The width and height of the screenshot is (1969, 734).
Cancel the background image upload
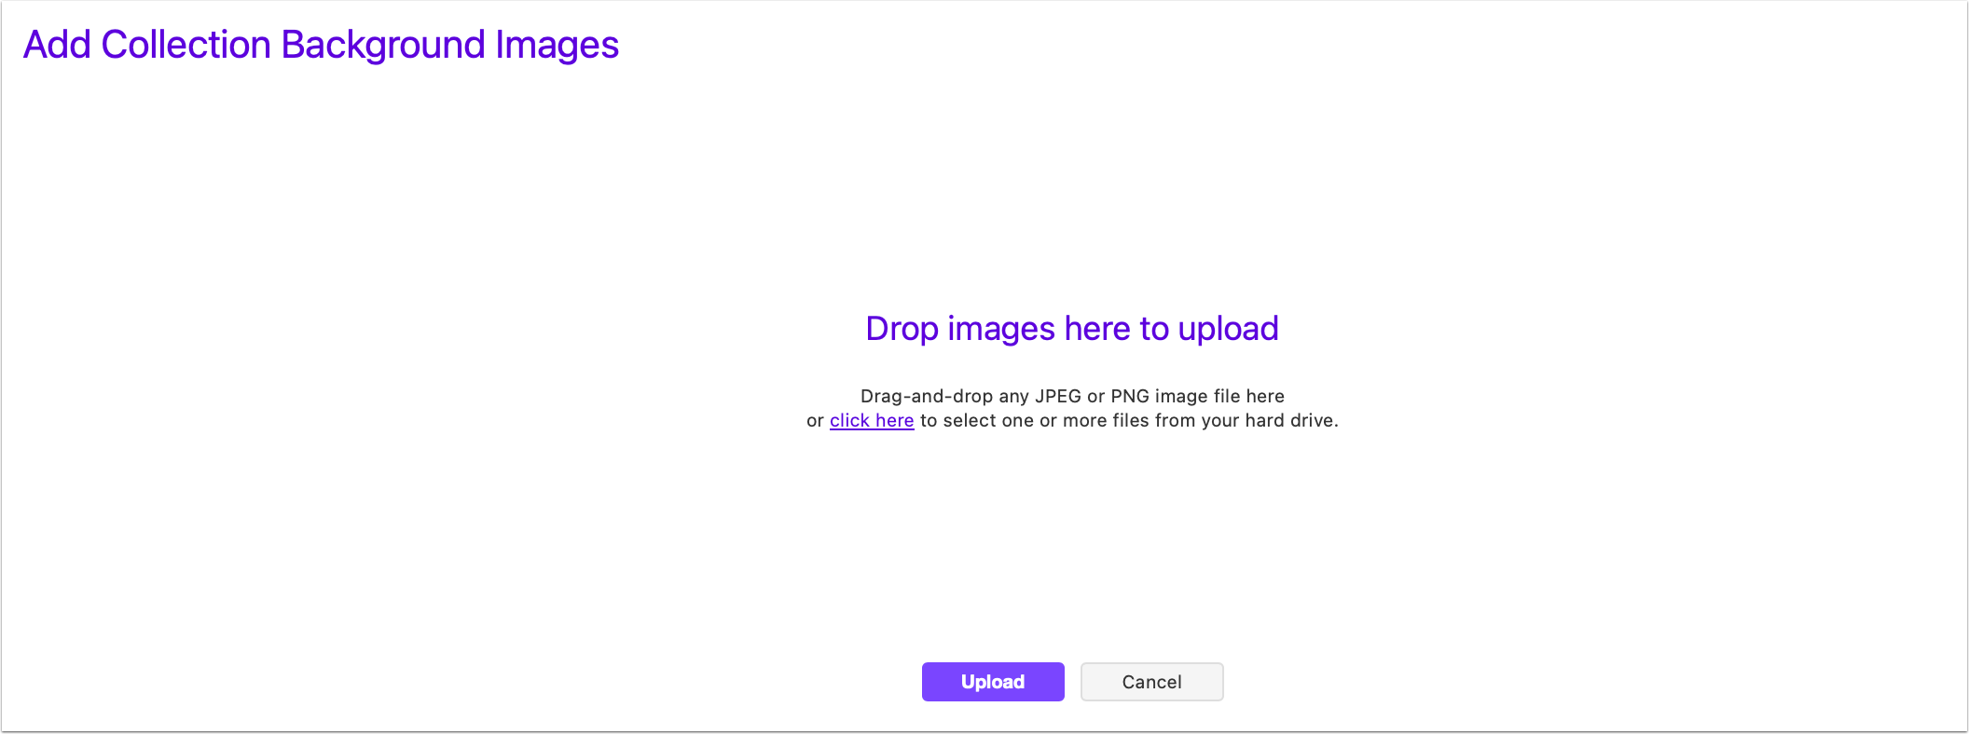click(x=1152, y=682)
